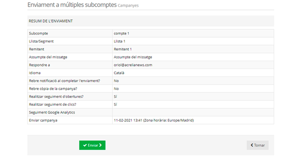
Task: Click the 'Remitent' row label
Action: [36, 49]
